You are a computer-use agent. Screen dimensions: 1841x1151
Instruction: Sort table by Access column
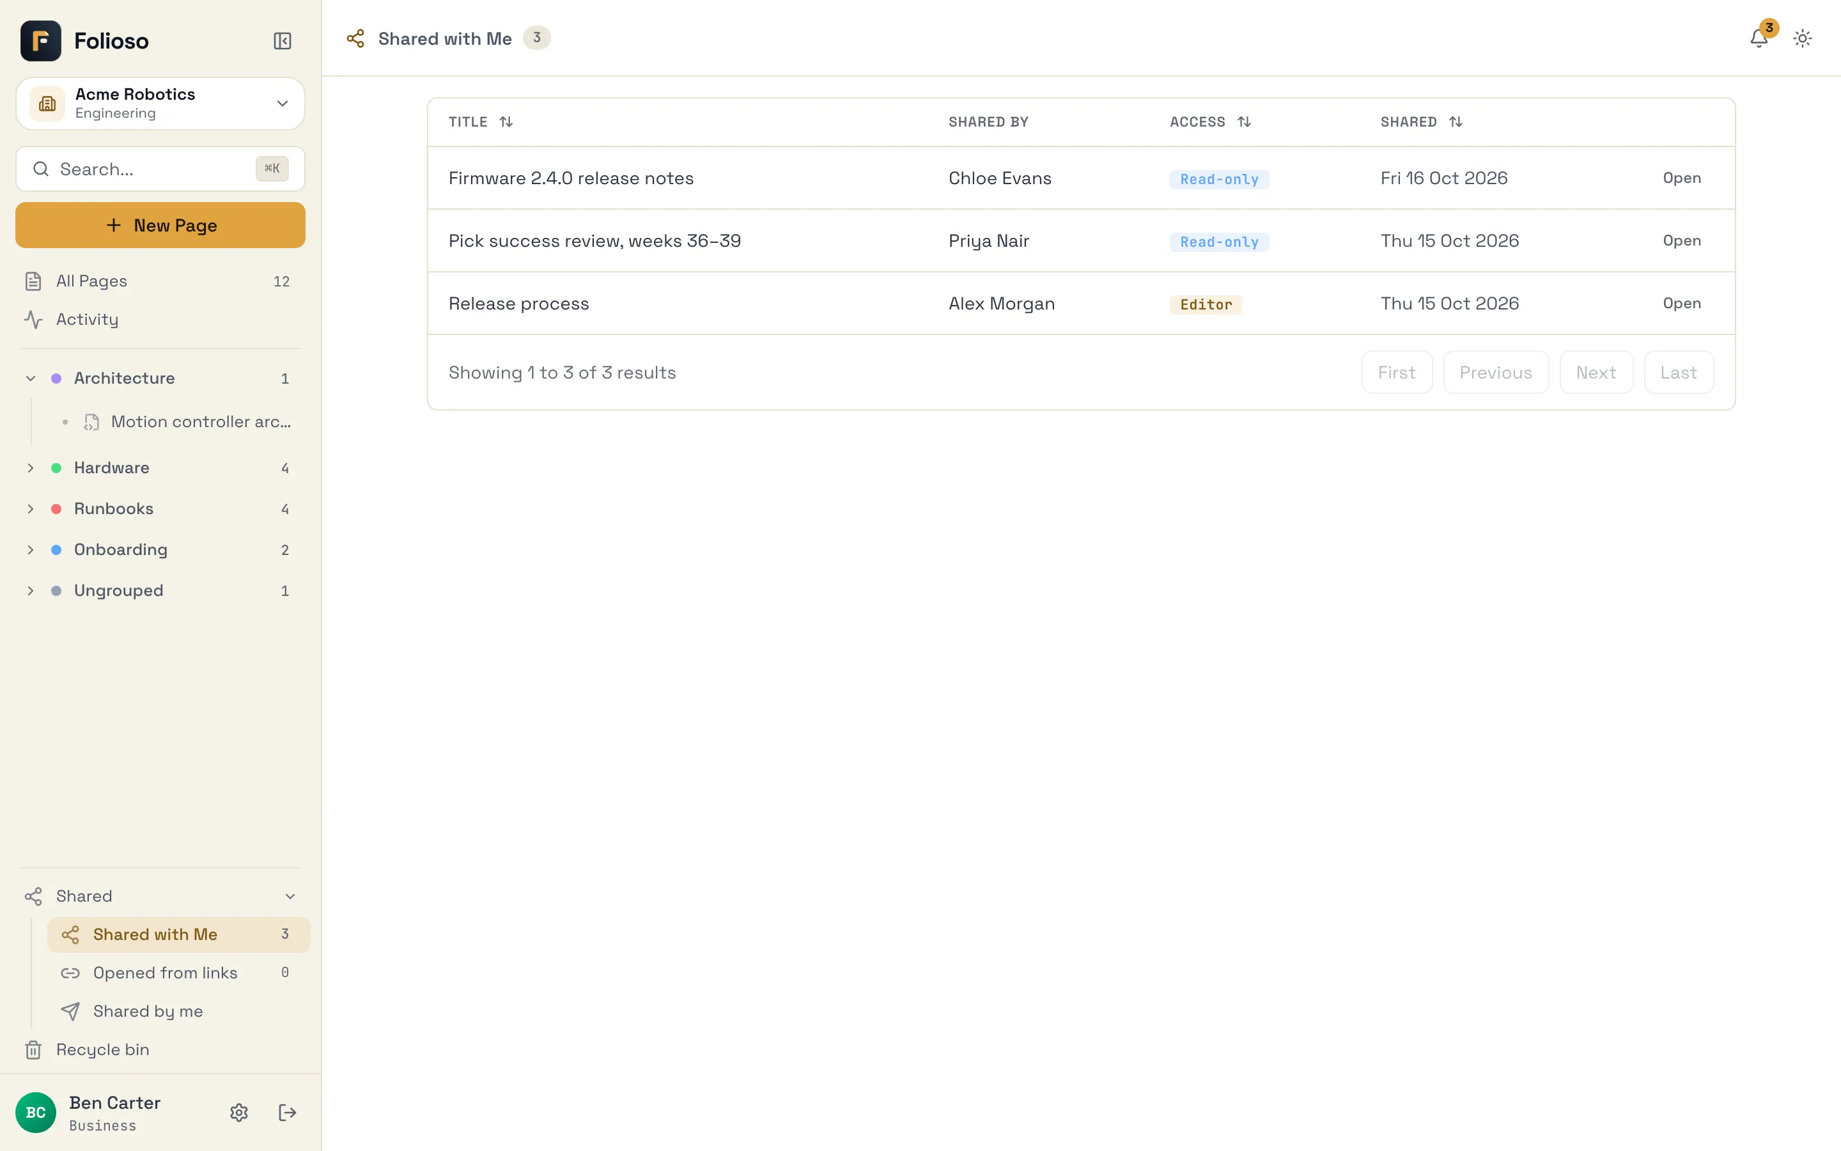point(1209,121)
